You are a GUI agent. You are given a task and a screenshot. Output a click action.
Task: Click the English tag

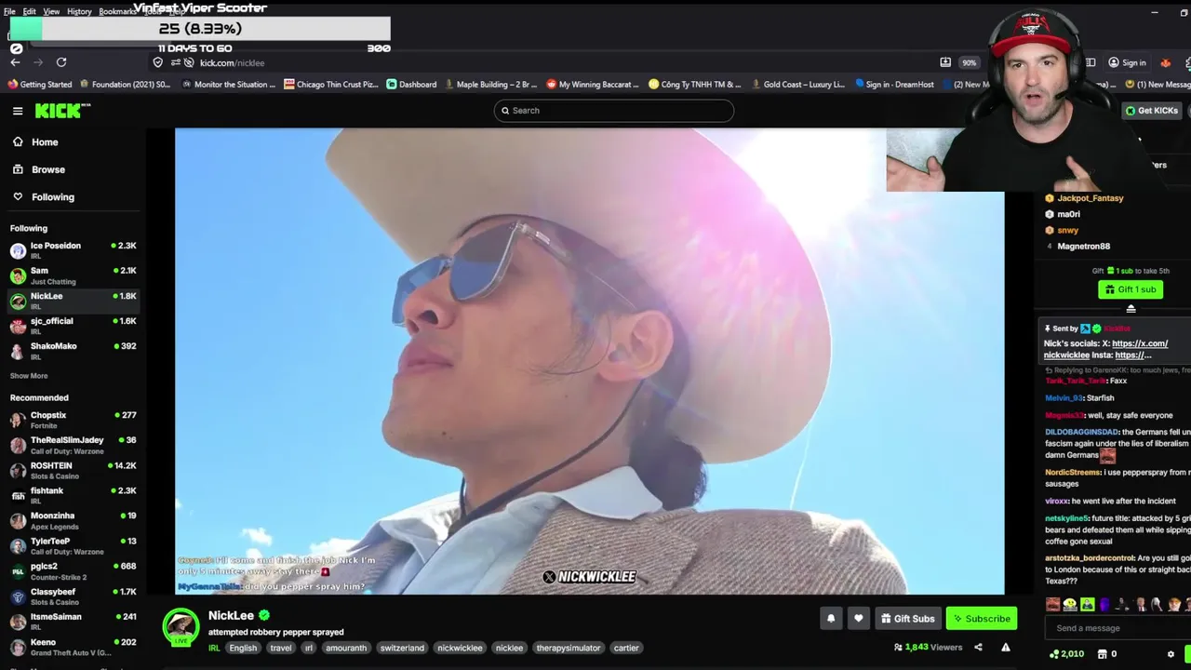tap(243, 648)
